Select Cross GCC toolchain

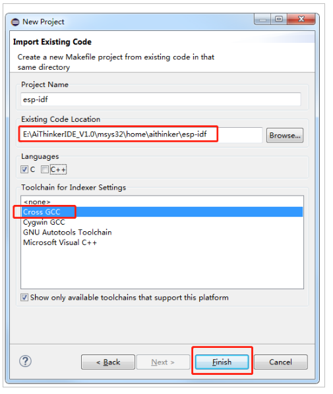click(x=162, y=212)
